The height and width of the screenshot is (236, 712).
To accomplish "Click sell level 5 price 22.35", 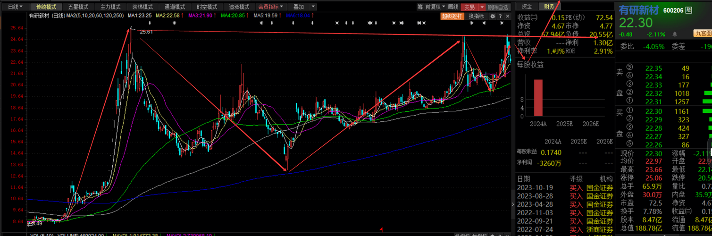I will pyautogui.click(x=653, y=68).
